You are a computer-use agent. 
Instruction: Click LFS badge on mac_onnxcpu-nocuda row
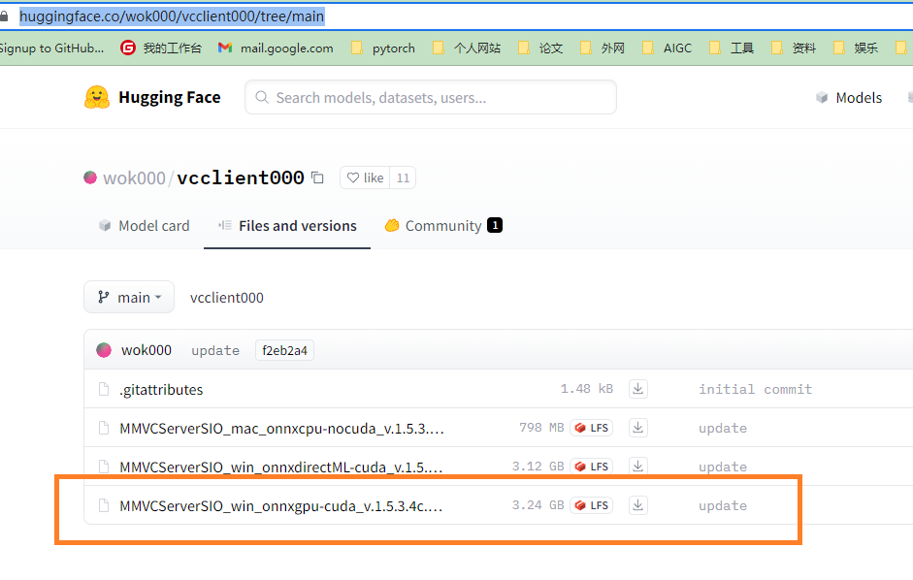click(x=592, y=428)
